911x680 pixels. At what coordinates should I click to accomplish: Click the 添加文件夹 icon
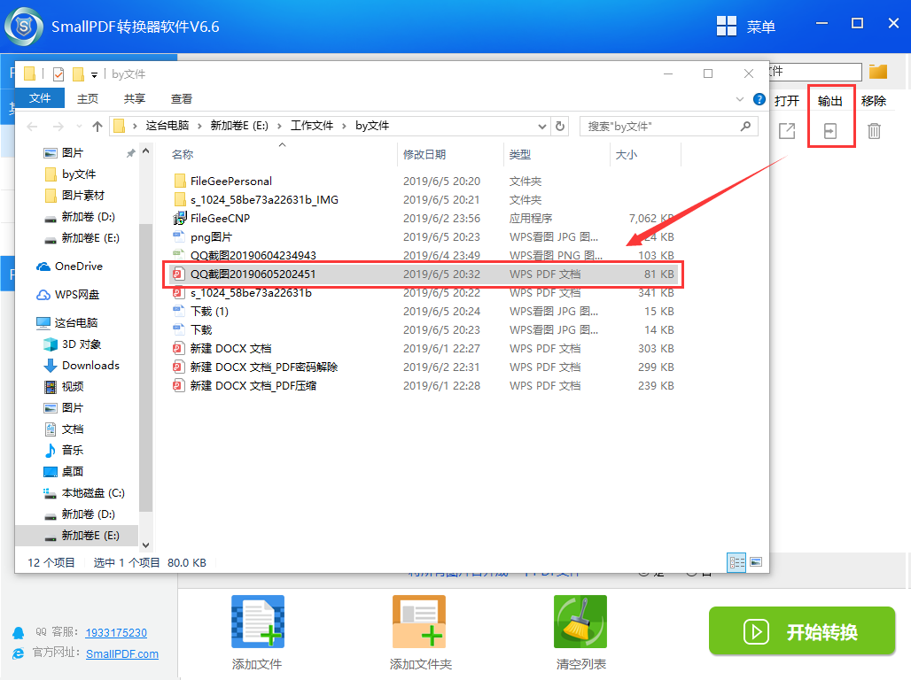point(419,622)
